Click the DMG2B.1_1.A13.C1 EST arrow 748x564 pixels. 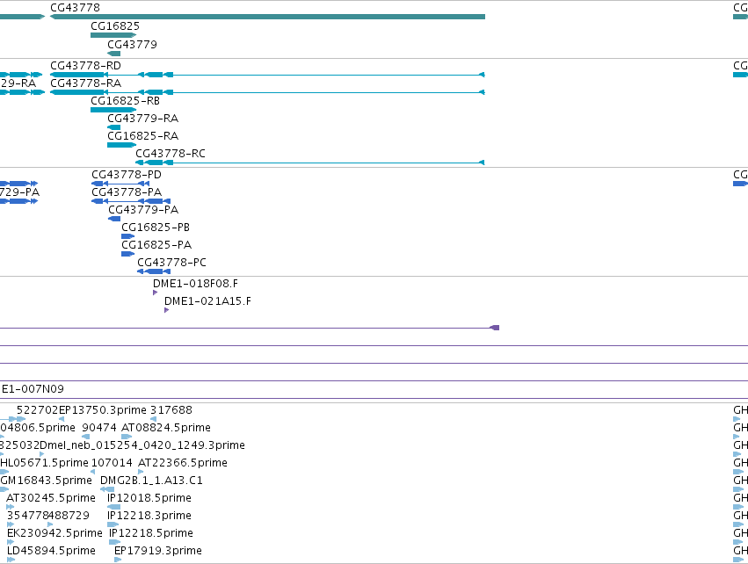click(107, 489)
